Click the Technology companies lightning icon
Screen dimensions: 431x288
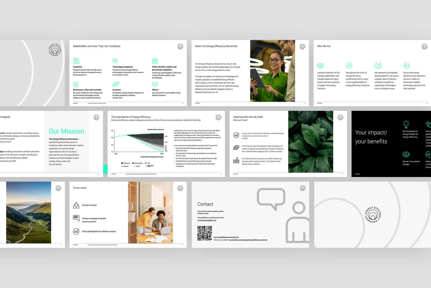click(115, 61)
